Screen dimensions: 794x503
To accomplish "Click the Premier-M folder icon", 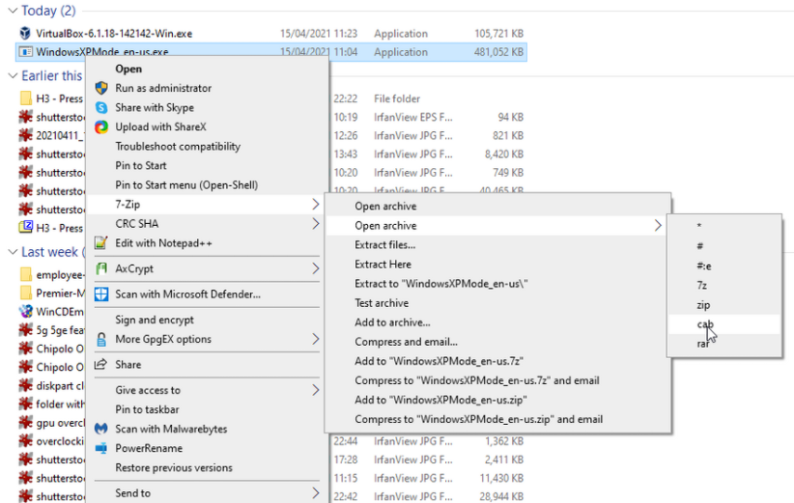I will click(25, 293).
